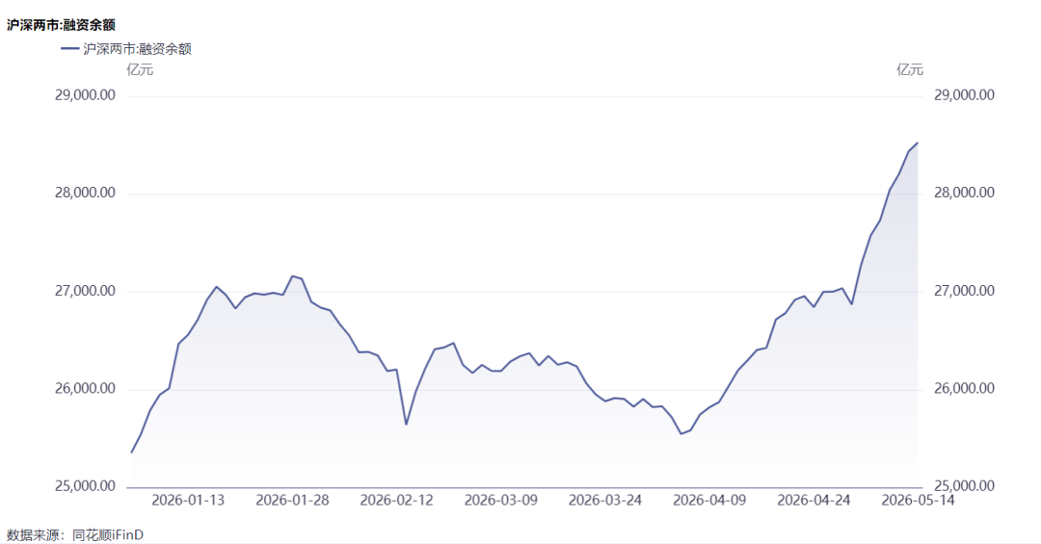Select the 2026-01-28 date label
Screen dimensions: 1041x544
(x=292, y=501)
